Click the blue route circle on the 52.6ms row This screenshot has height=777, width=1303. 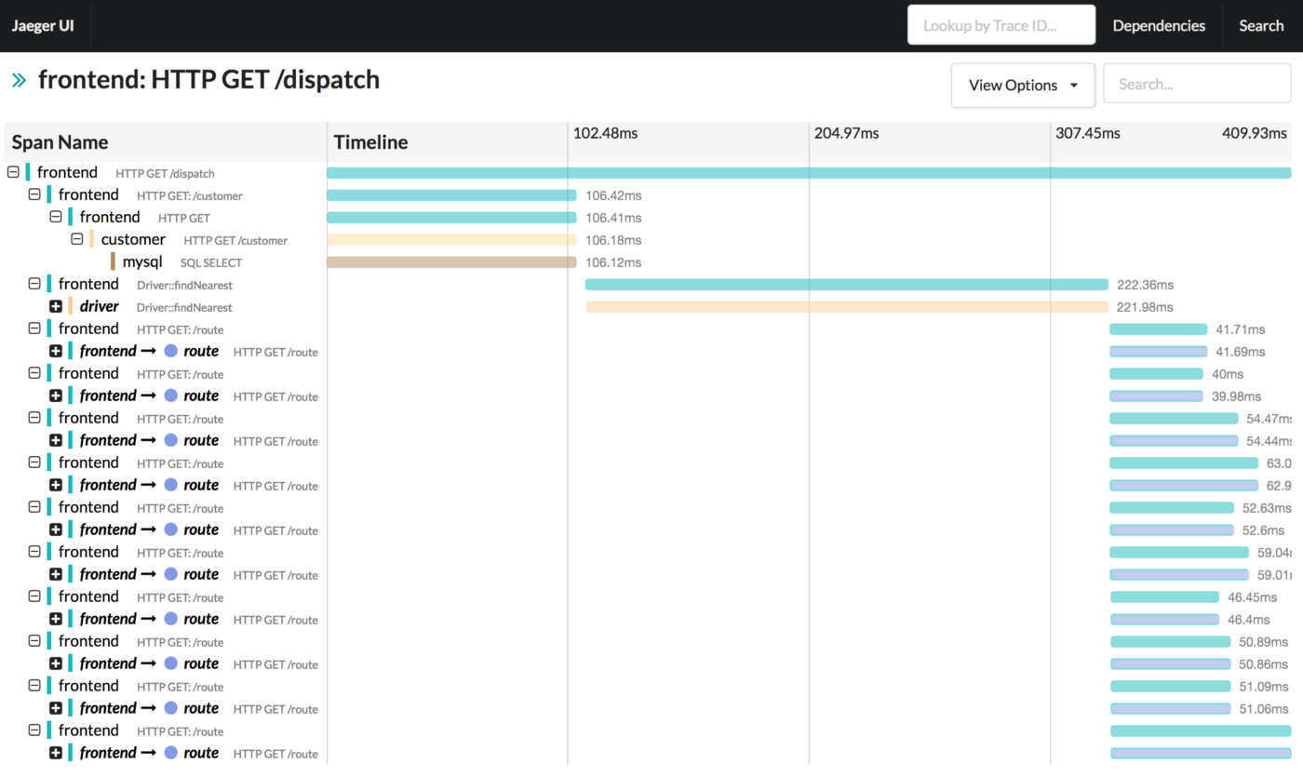[x=170, y=529]
